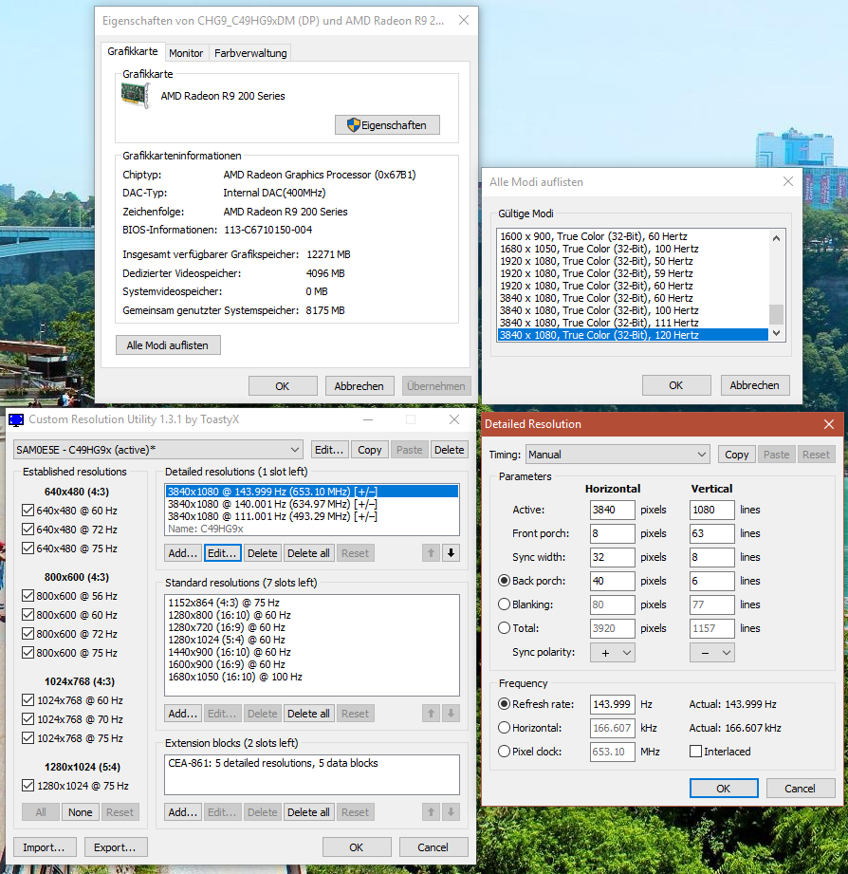Click the graphics card adapter icon
Screen dimensions: 848x874
click(136, 95)
